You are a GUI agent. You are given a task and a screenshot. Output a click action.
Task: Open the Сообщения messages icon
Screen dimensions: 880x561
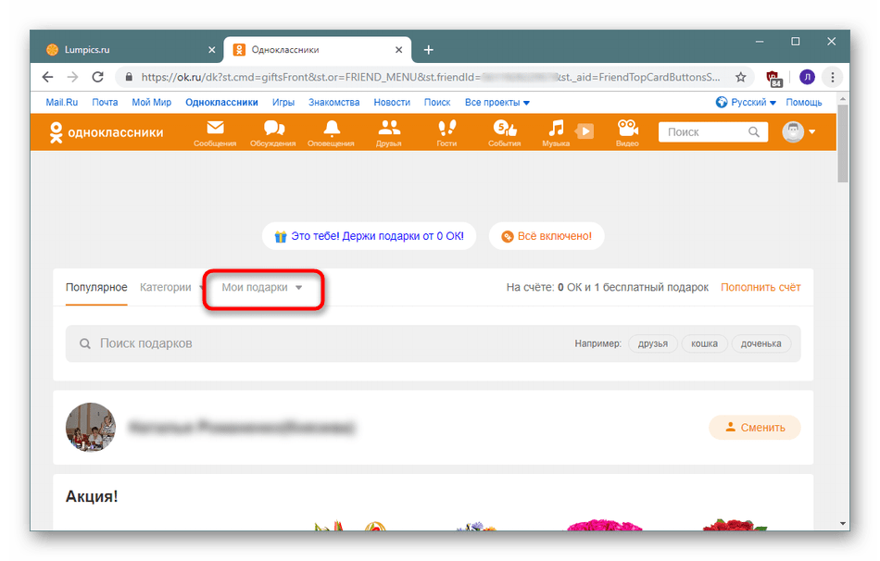point(215,132)
